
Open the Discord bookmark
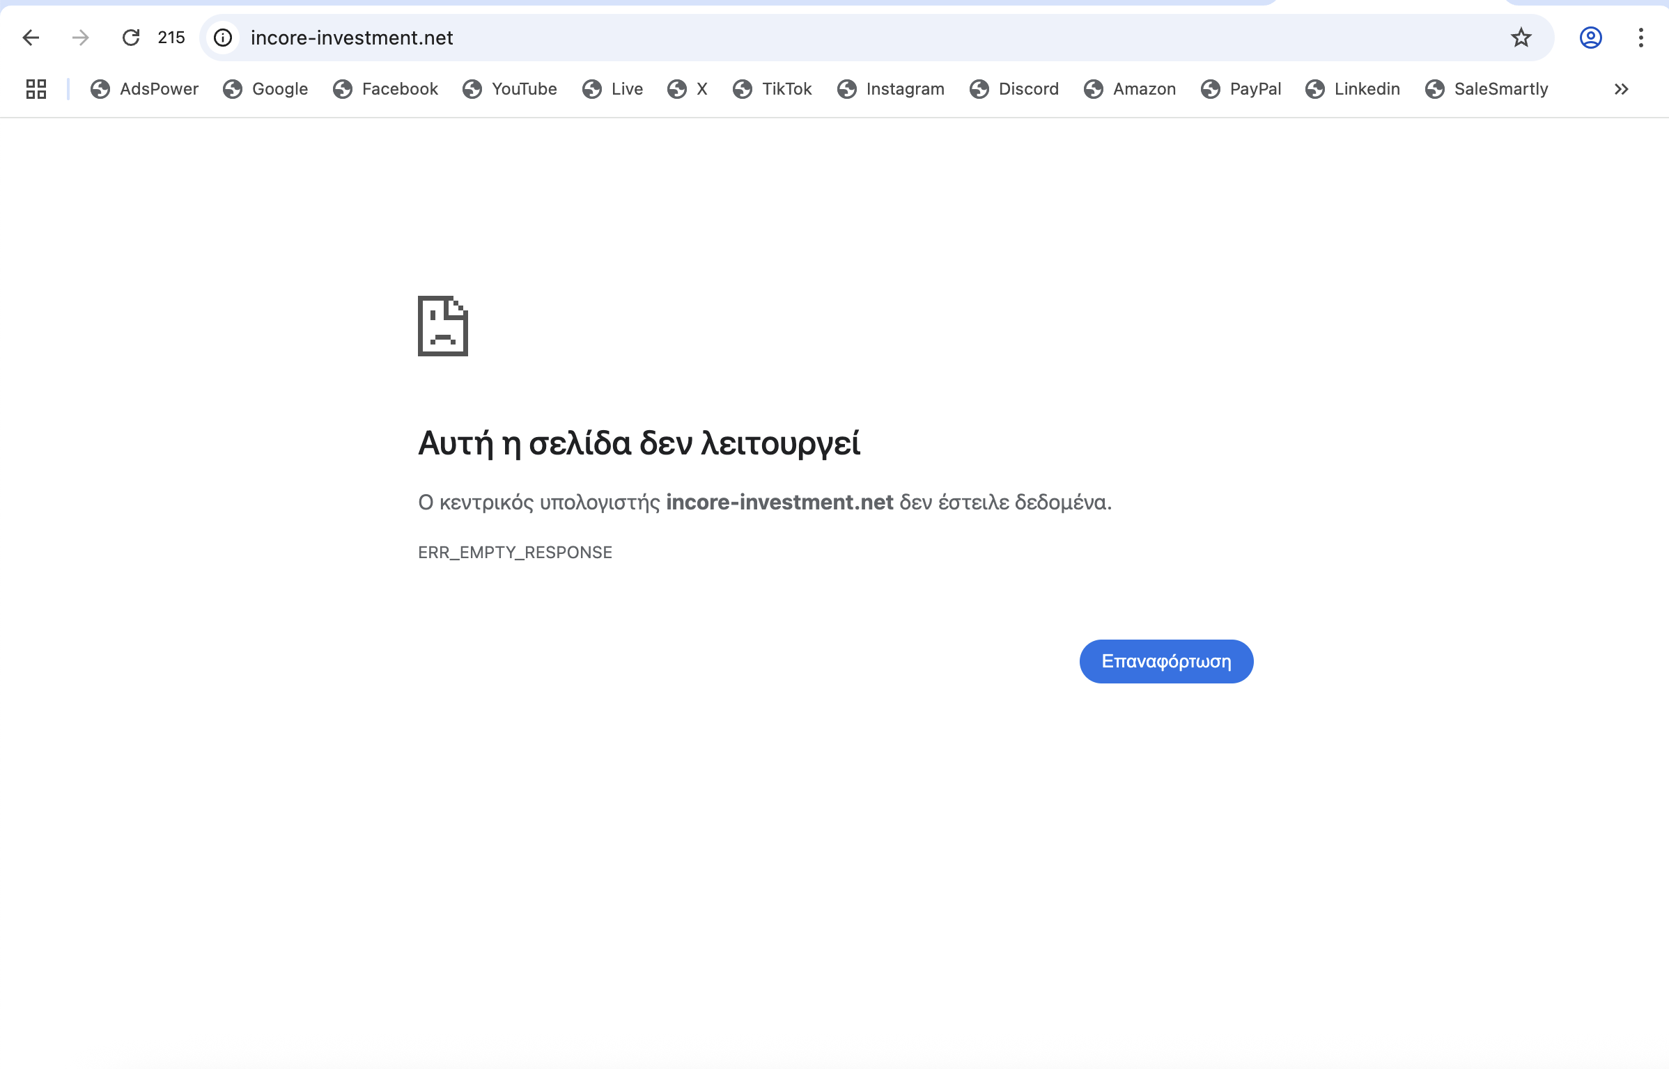coord(1014,89)
